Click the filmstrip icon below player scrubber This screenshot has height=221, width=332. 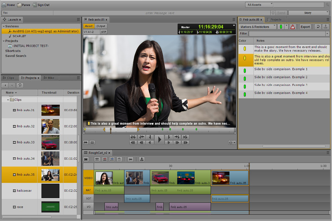(x=92, y=143)
